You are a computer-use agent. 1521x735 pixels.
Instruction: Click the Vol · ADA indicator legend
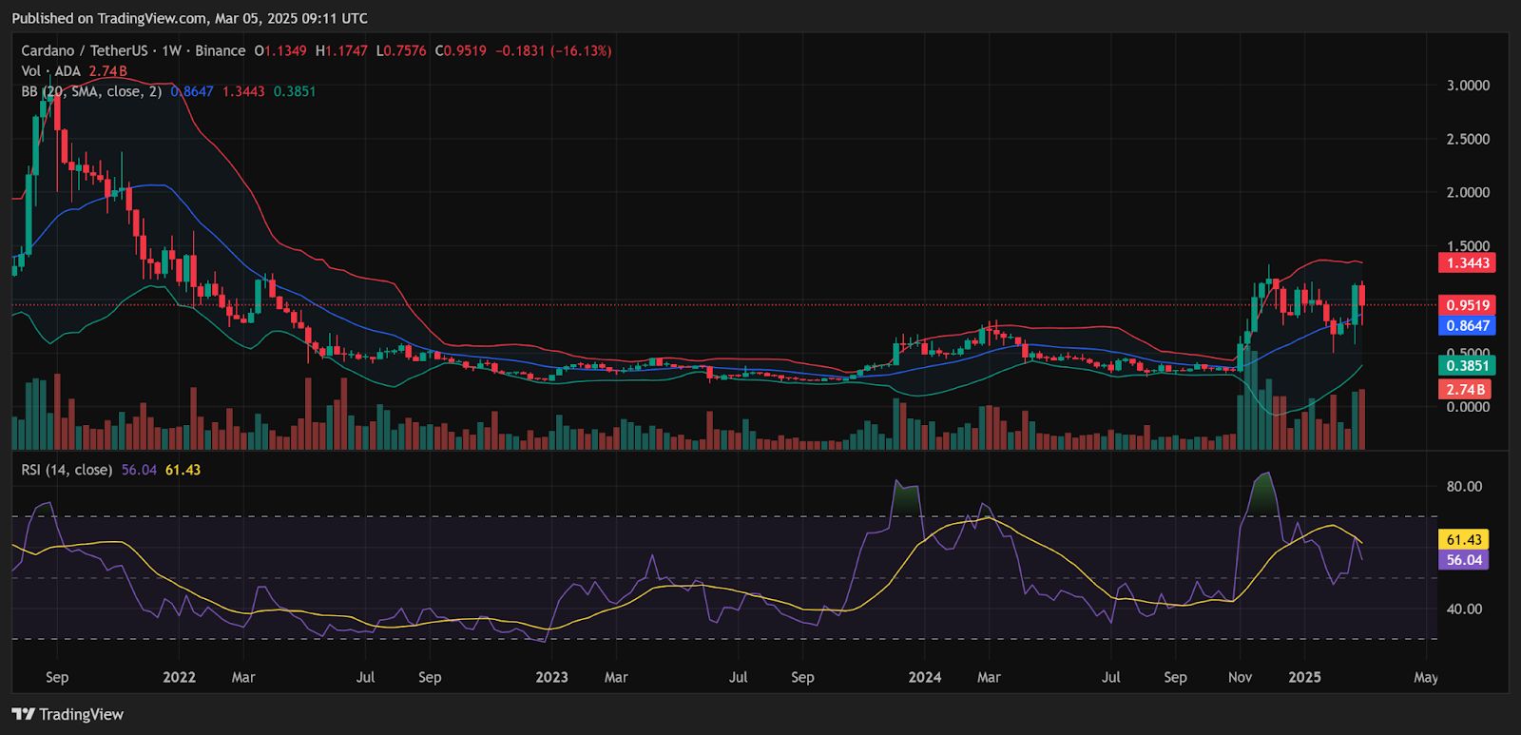[51, 71]
